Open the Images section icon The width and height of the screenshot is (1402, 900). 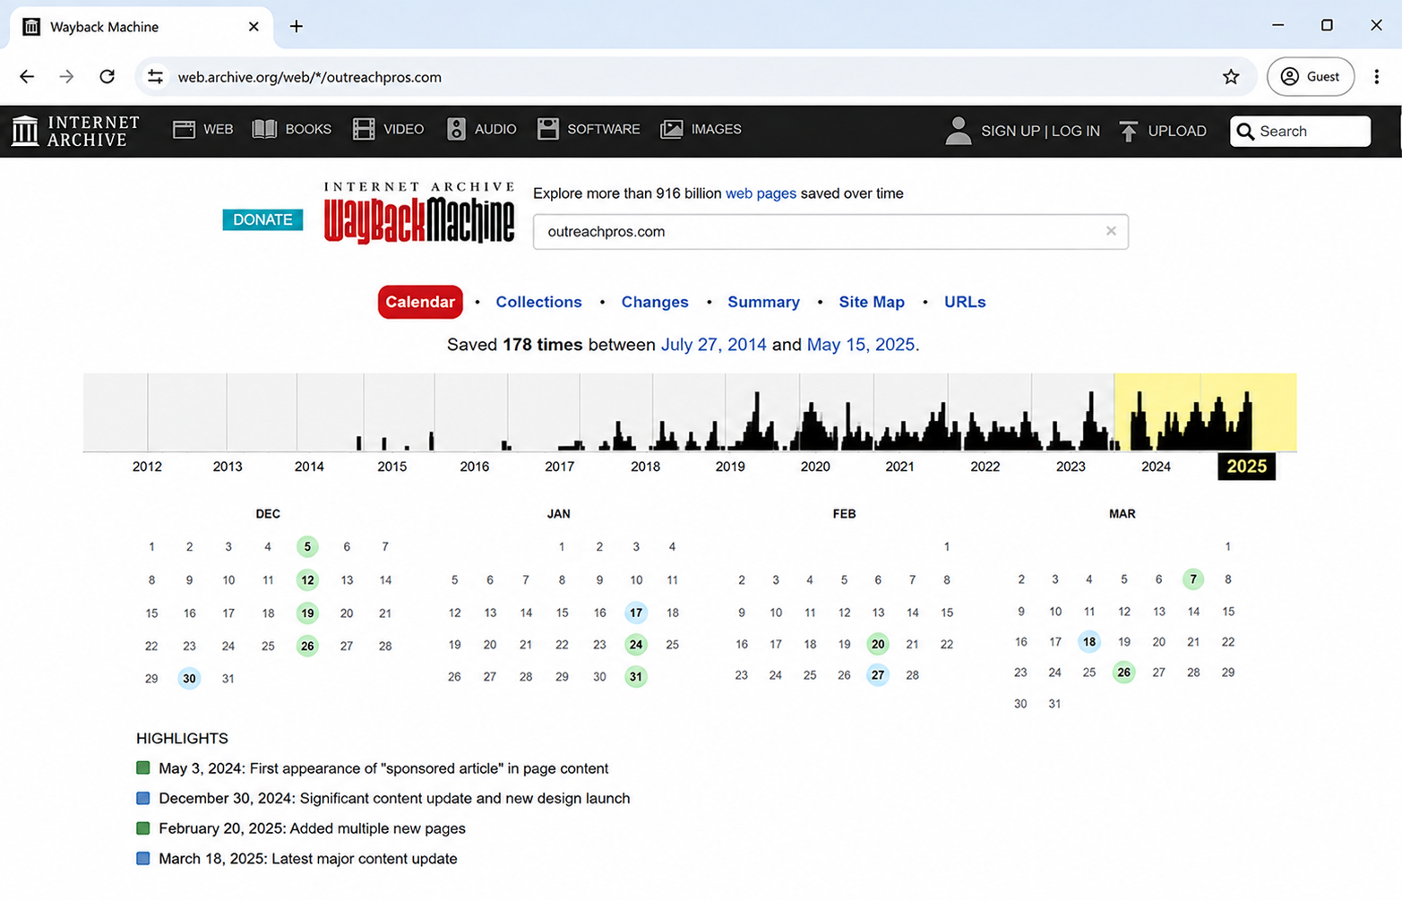click(671, 130)
